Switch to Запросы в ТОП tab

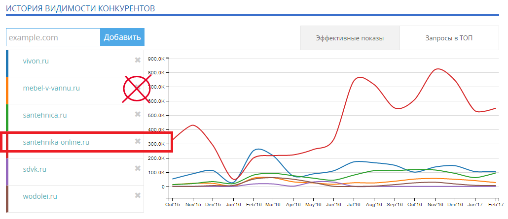[x=449, y=38]
